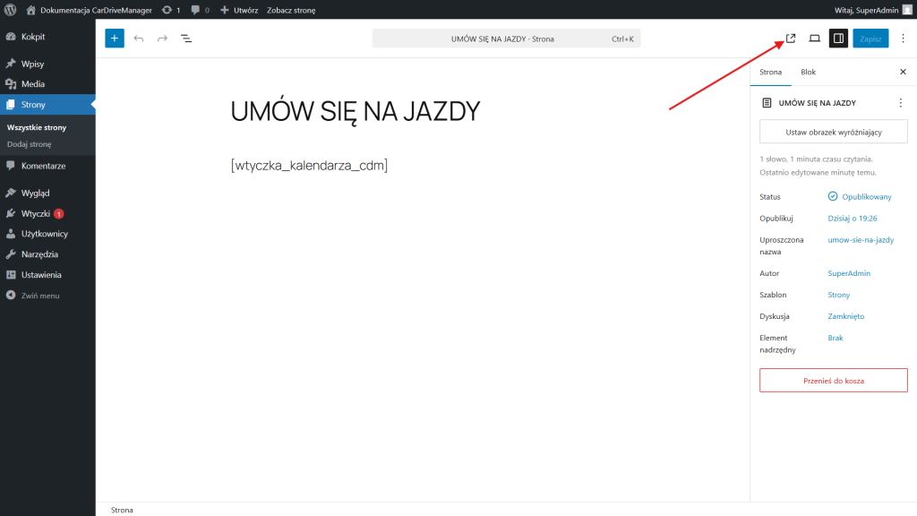Open the command palette title bar

point(506,38)
